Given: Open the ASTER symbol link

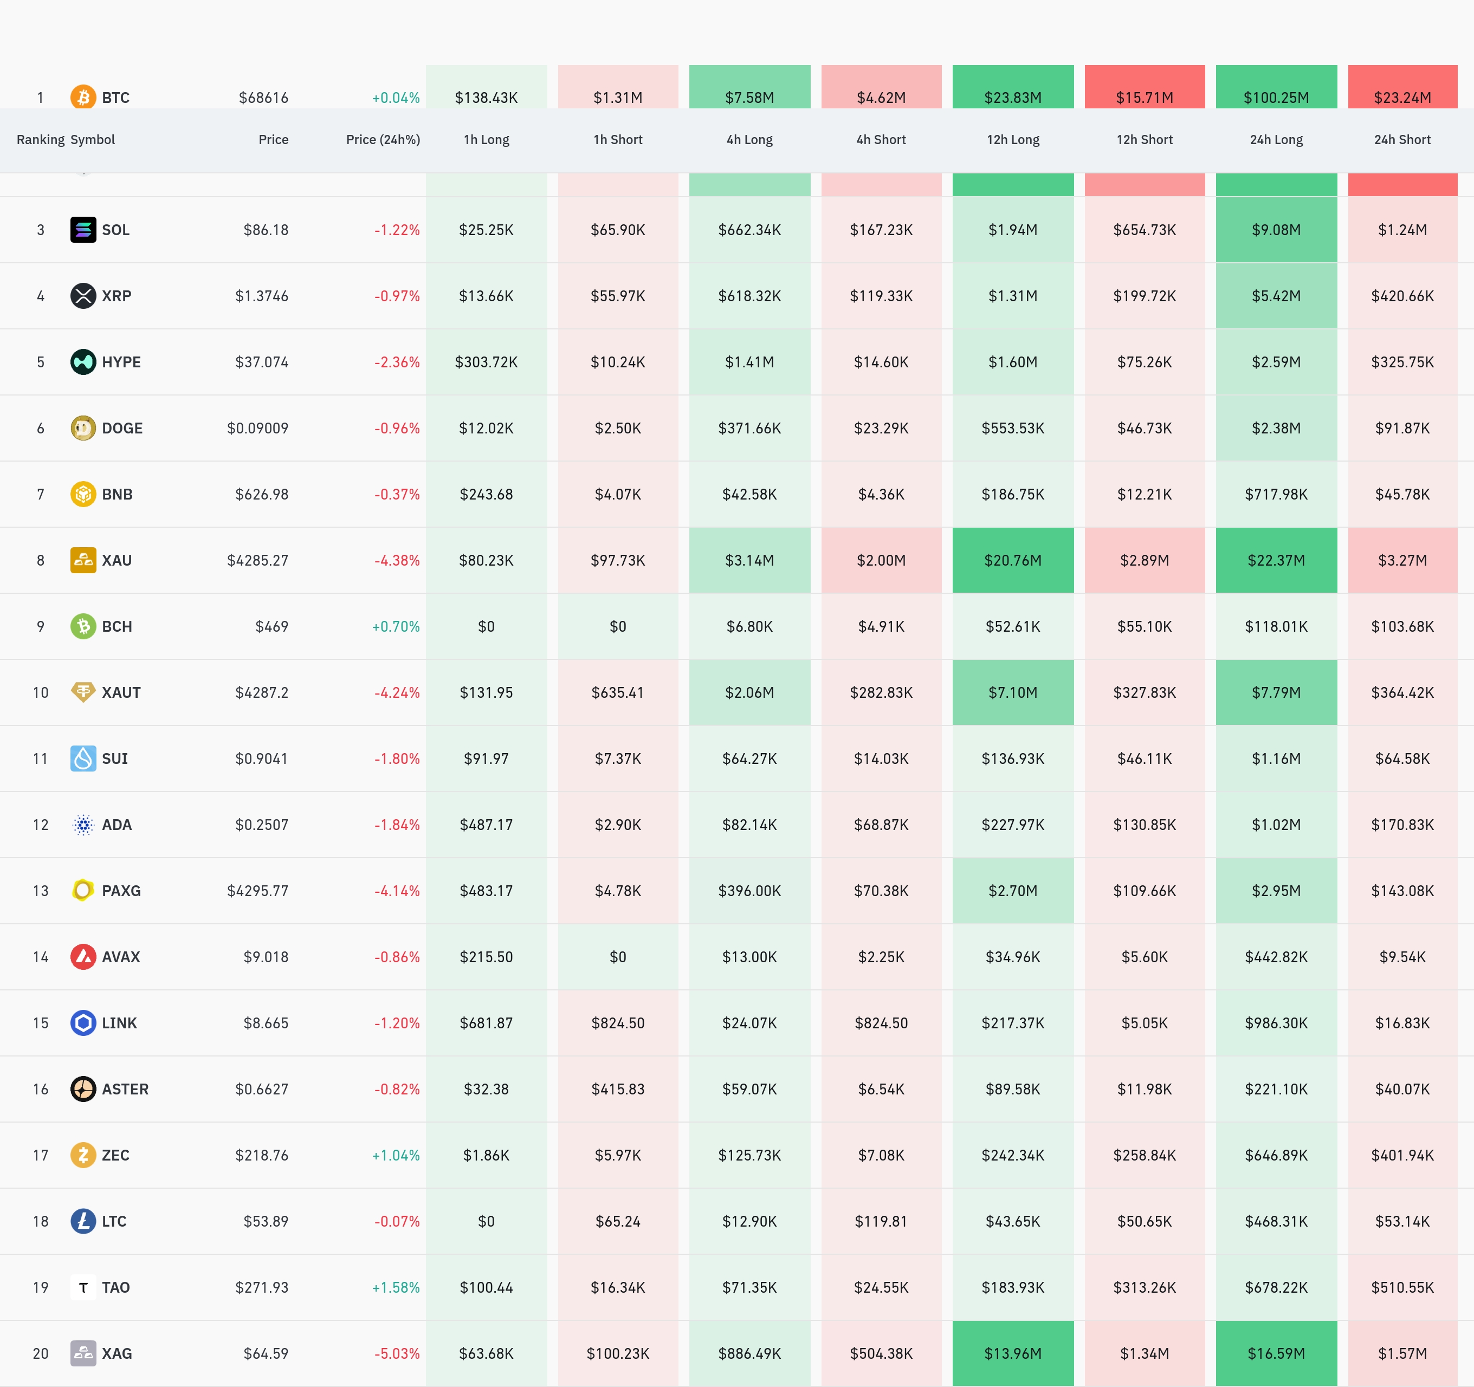Looking at the screenshot, I should click(x=125, y=1089).
